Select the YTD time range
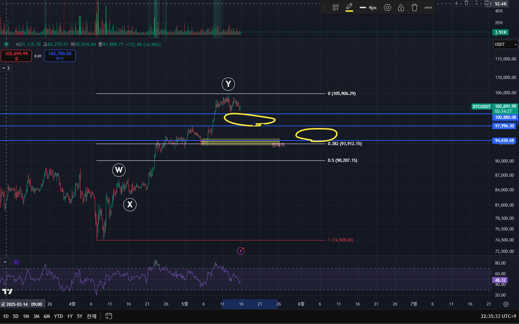Image resolution: width=519 pixels, height=324 pixels. pos(58,316)
